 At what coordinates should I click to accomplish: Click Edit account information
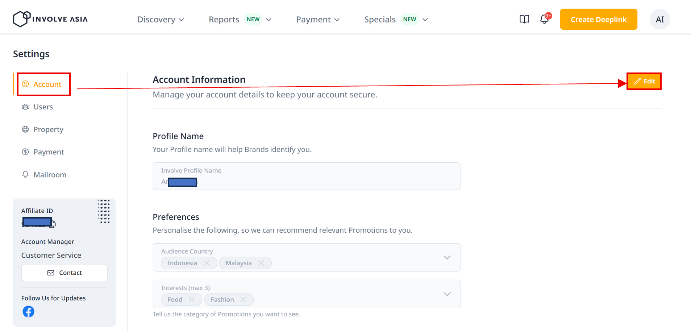[644, 81]
